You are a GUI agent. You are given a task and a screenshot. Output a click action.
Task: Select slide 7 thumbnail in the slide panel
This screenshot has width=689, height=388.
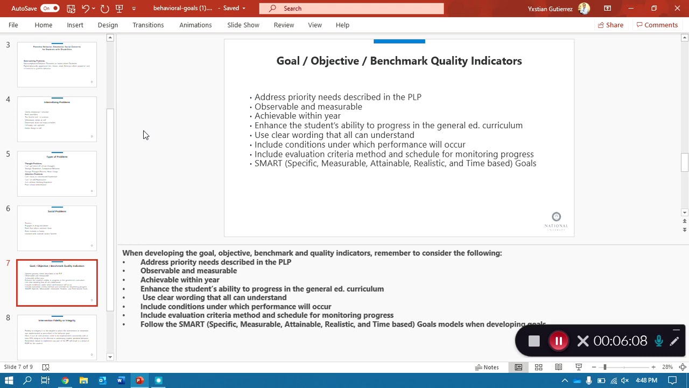[57, 283]
